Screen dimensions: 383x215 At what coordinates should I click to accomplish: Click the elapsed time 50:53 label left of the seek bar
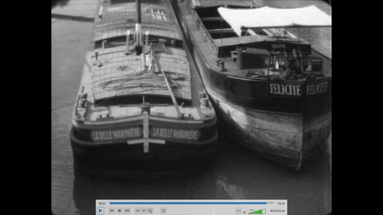coord(102,203)
